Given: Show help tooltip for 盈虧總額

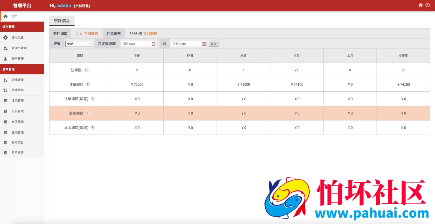Looking at the screenshot, I should pyautogui.click(x=87, y=113).
